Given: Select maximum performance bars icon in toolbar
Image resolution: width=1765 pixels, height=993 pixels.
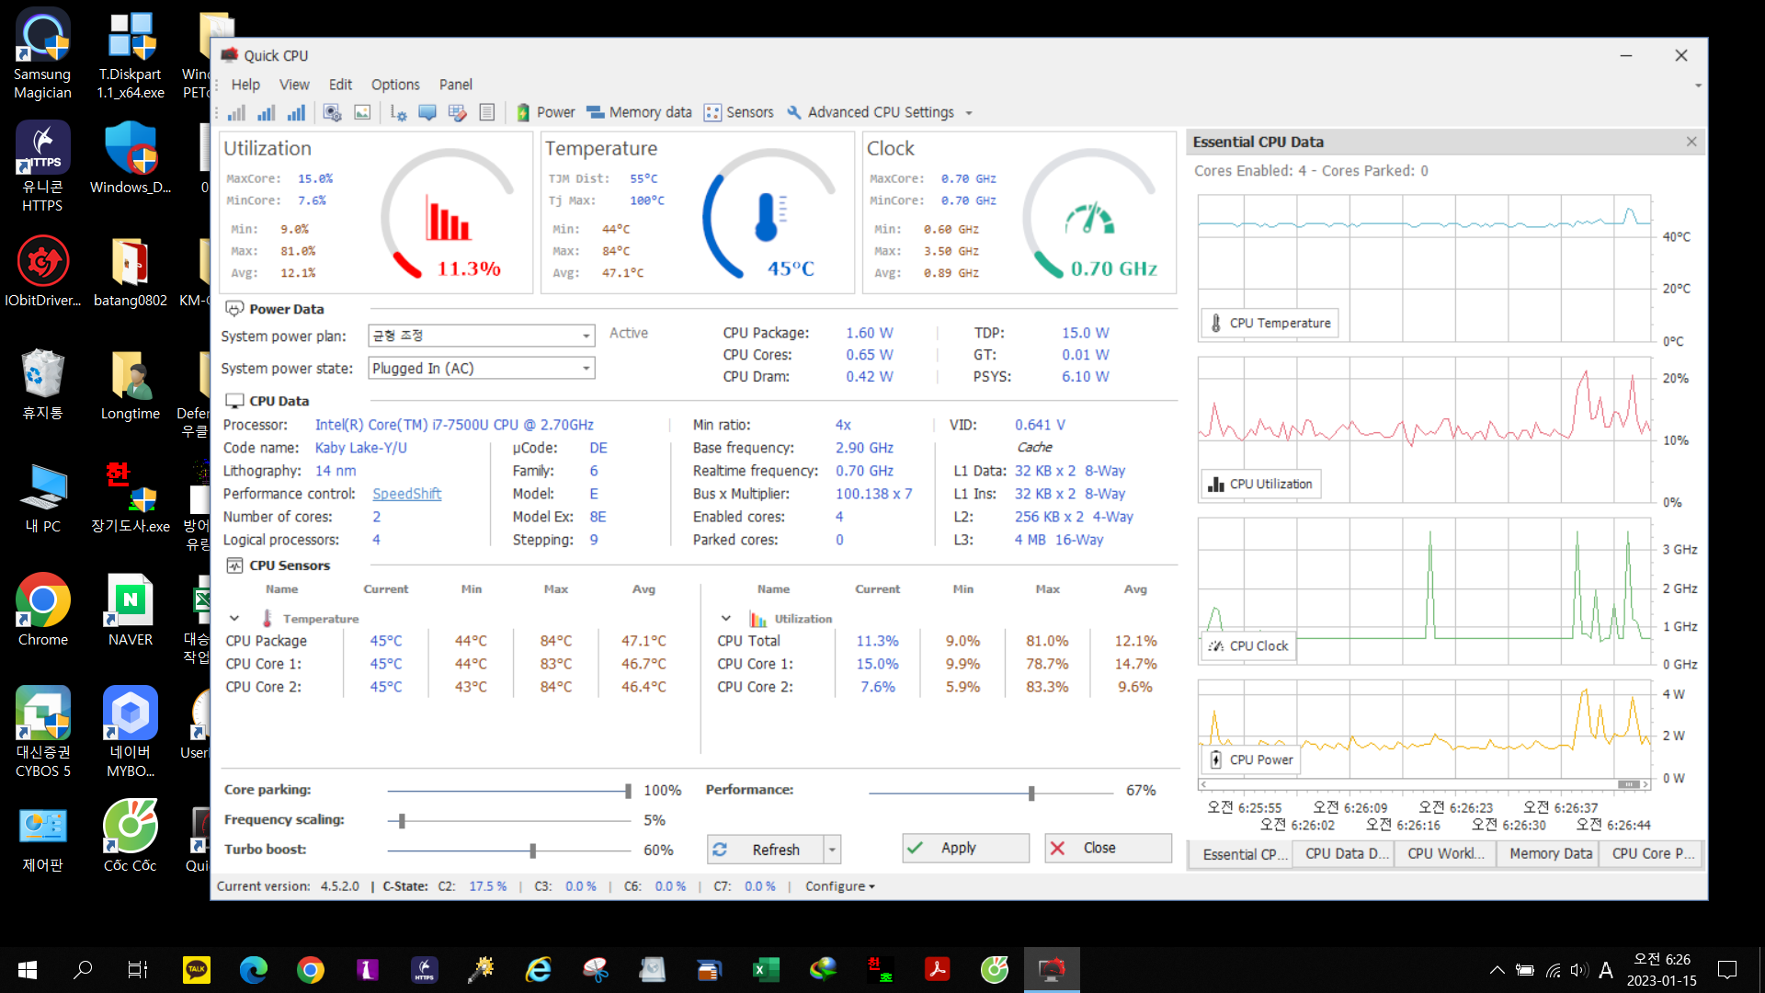Looking at the screenshot, I should 296,112.
